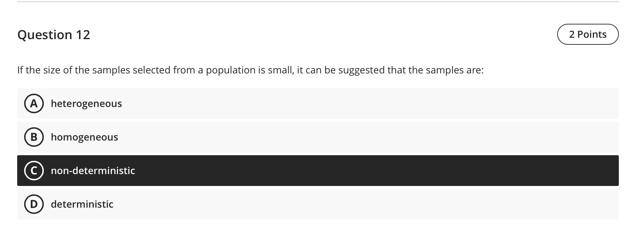Image resolution: width=629 pixels, height=230 pixels.
Task: Click the 2 Points badge
Action: (x=588, y=34)
